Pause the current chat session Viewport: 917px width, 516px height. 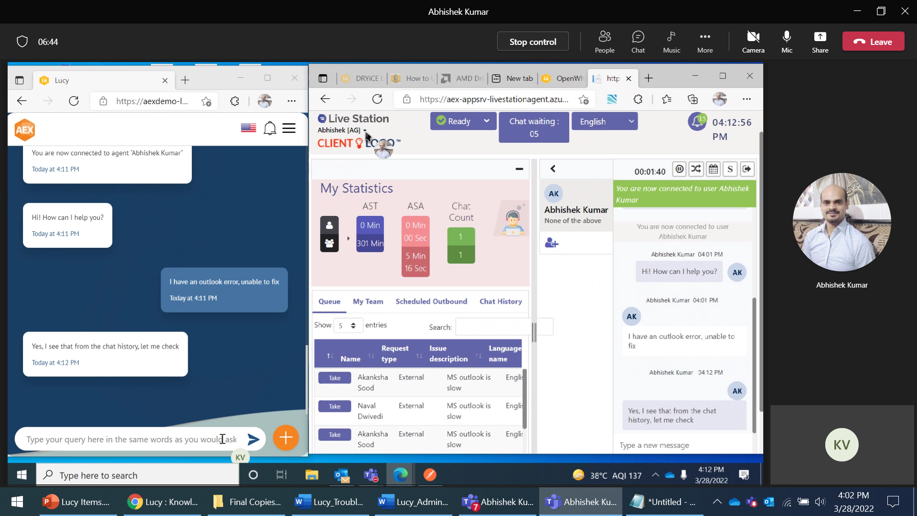679,169
